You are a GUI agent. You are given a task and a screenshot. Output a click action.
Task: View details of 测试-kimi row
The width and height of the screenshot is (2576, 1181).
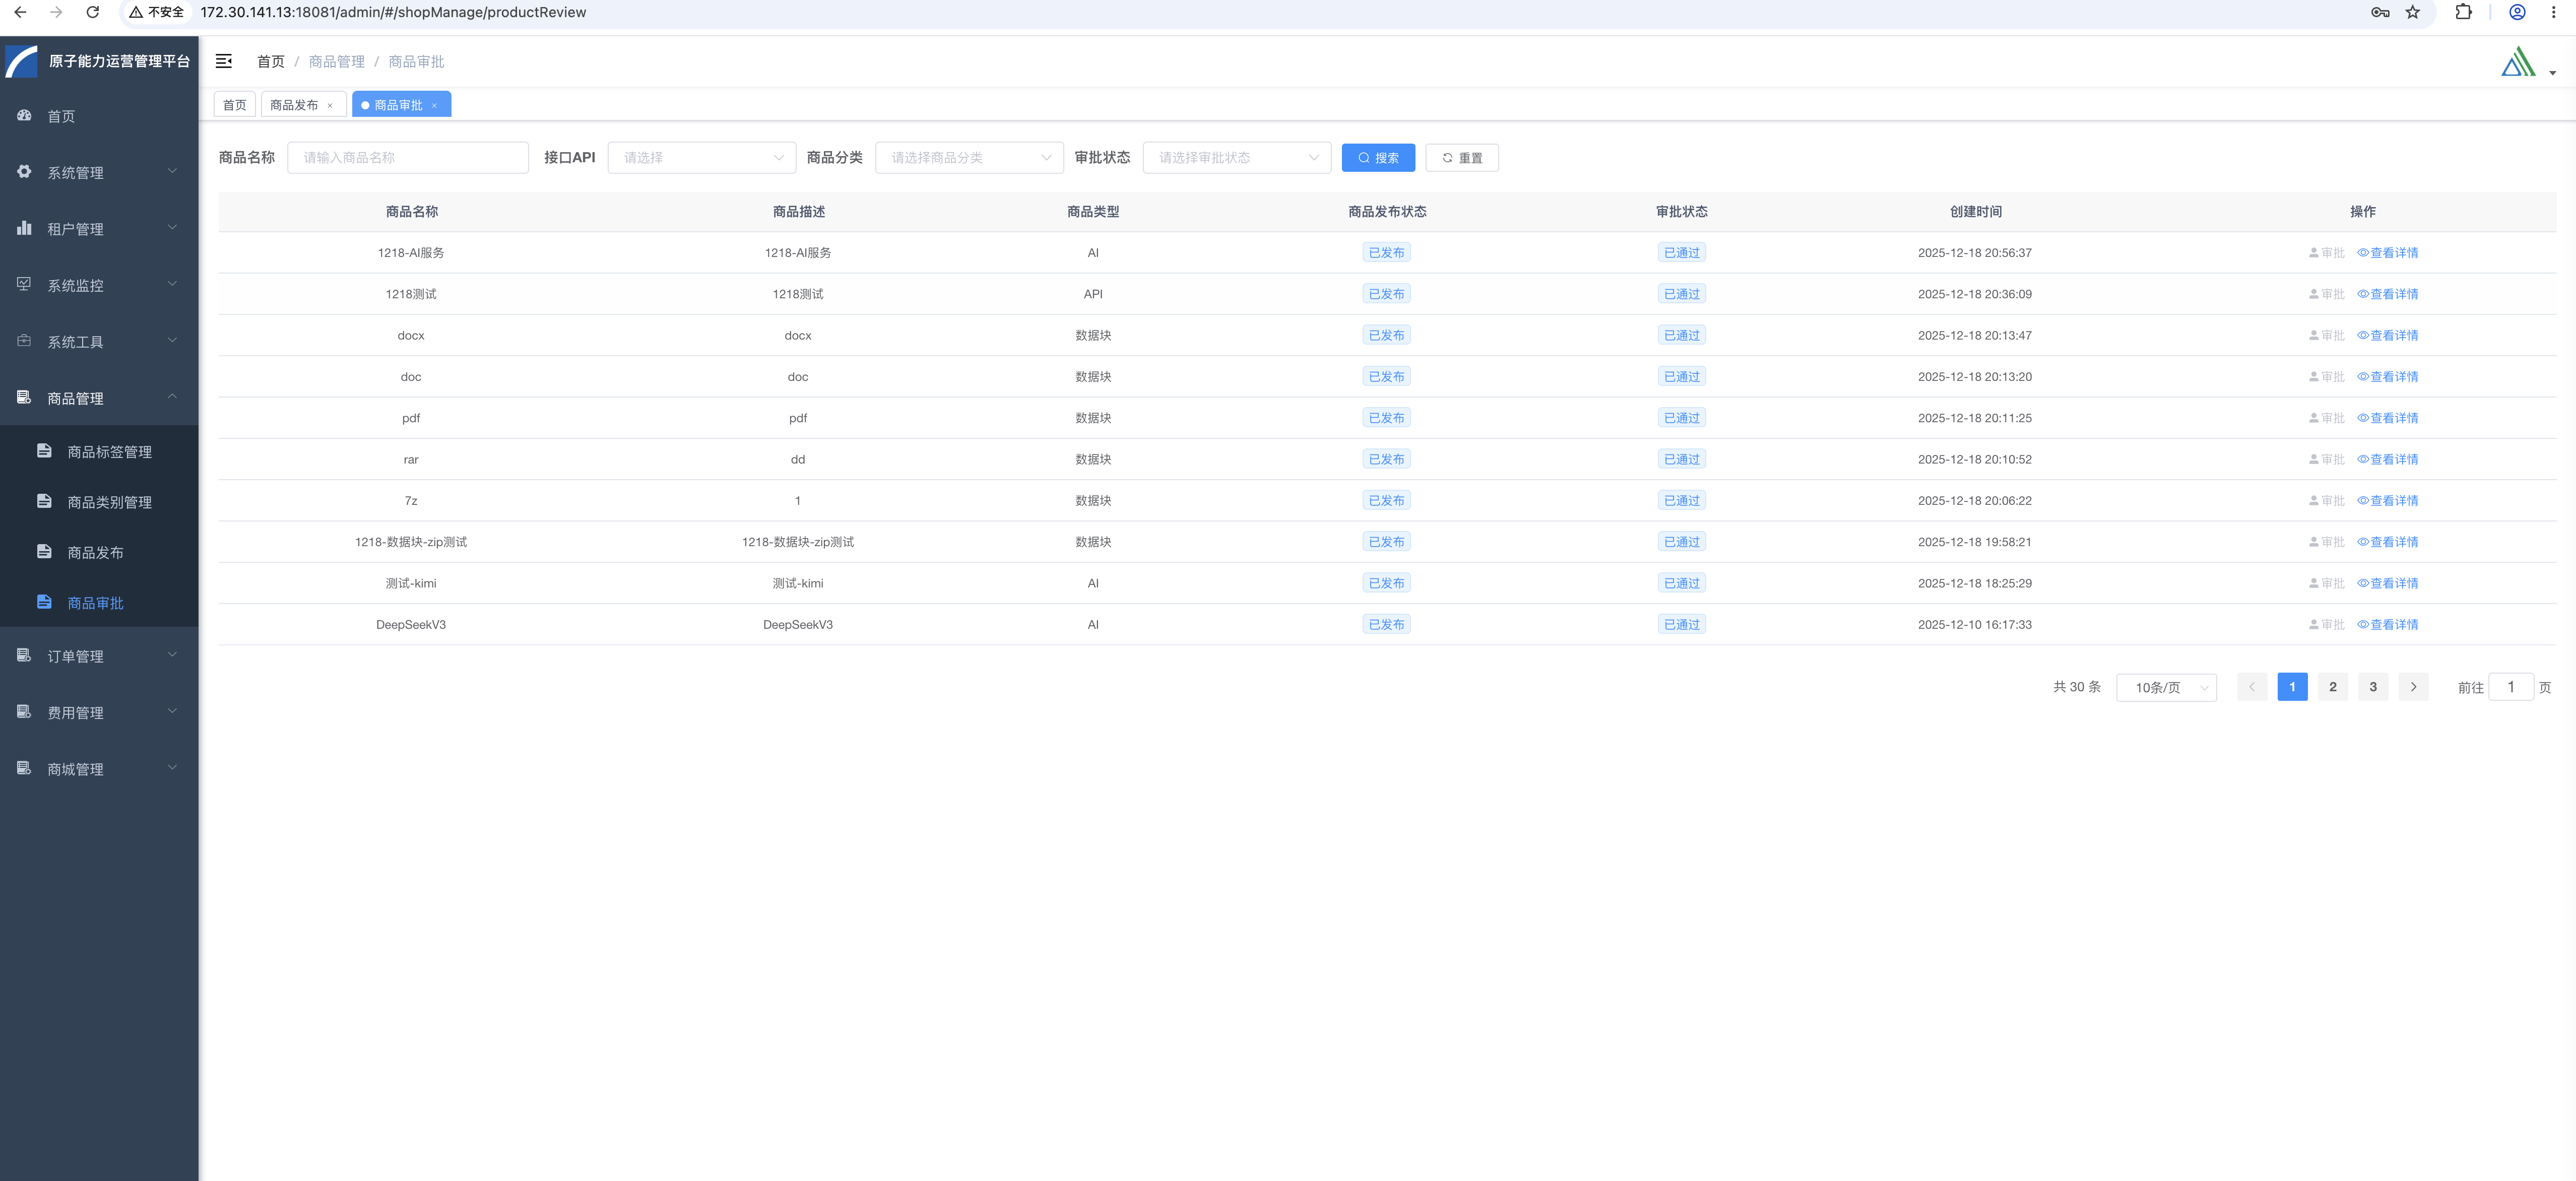[x=2388, y=583]
